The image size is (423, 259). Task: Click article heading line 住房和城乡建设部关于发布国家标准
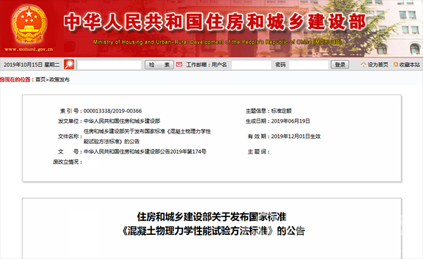click(211, 217)
